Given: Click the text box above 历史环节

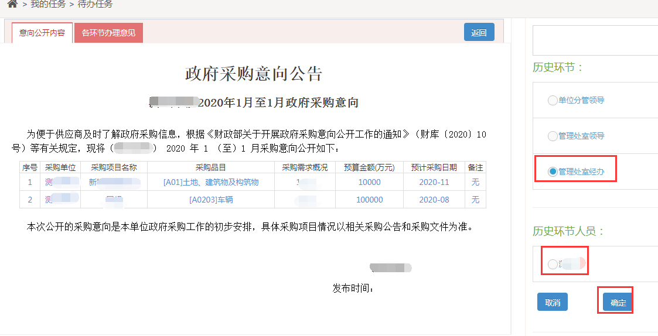Looking at the screenshot, I should pyautogui.click(x=595, y=40).
